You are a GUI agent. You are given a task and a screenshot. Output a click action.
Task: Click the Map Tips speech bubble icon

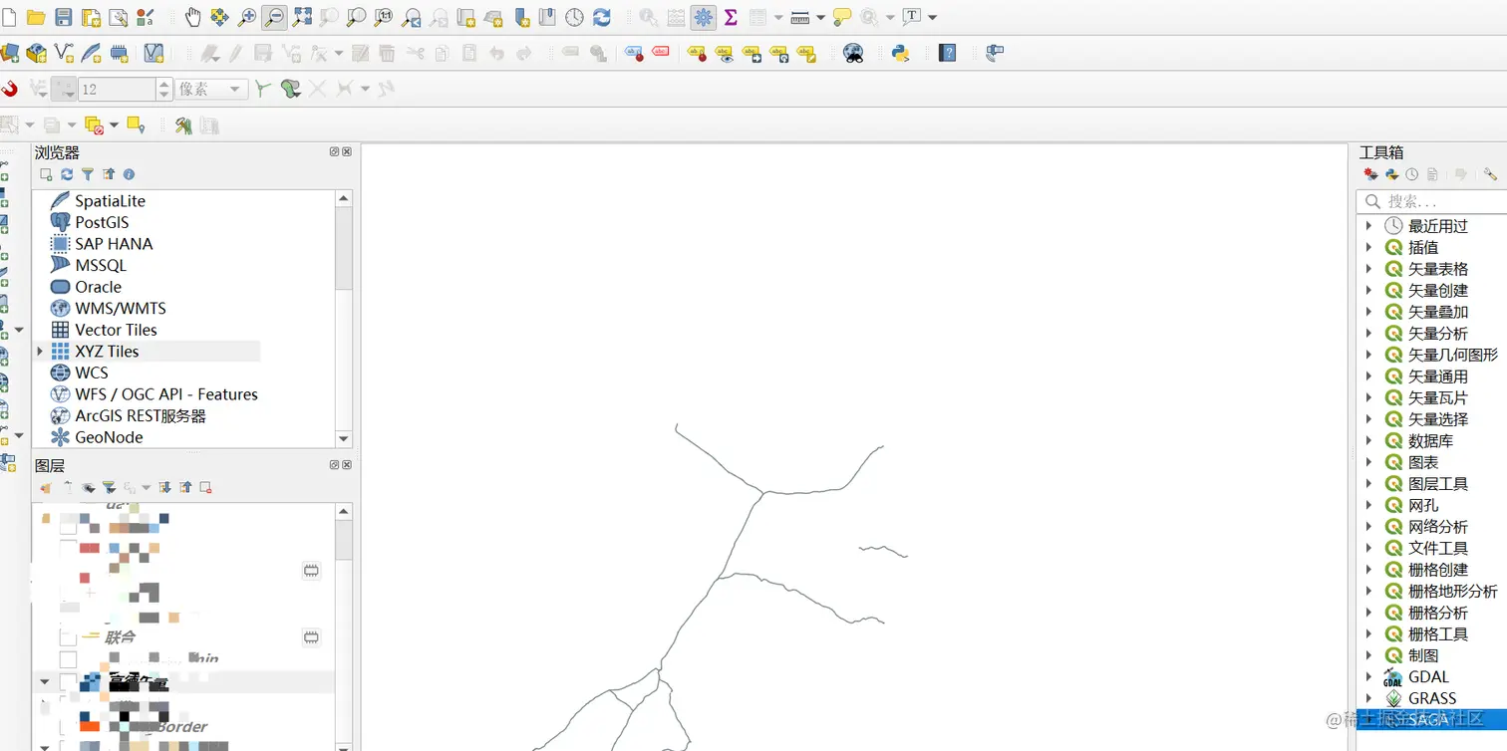click(842, 17)
